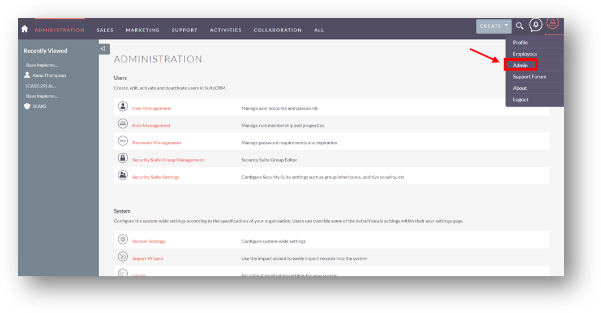601x313 pixels.
Task: Click the System Settings gear icon
Action: [x=123, y=239]
